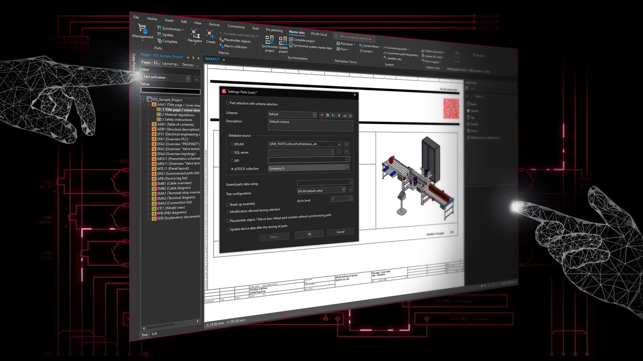Click the Synchronize project icon

(x=270, y=43)
